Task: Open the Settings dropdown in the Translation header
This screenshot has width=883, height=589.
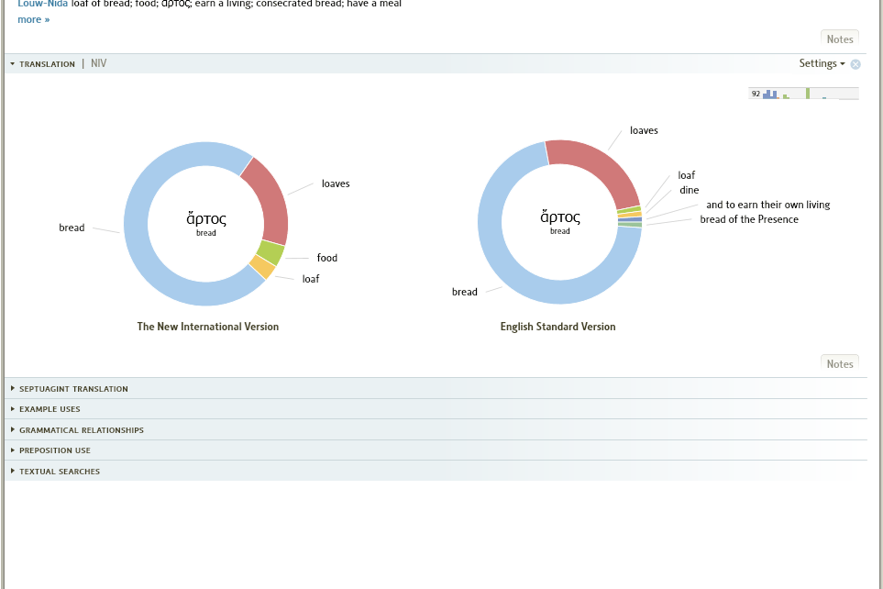Action: 822,63
